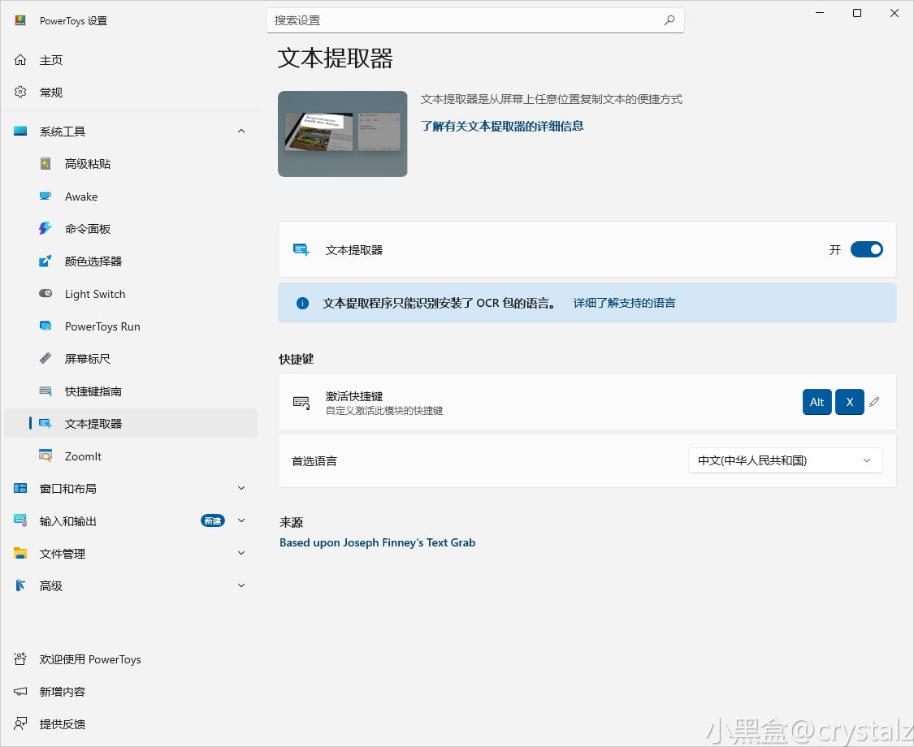
Task: Select 文本提取器 in the sidebar
Action: 131,424
